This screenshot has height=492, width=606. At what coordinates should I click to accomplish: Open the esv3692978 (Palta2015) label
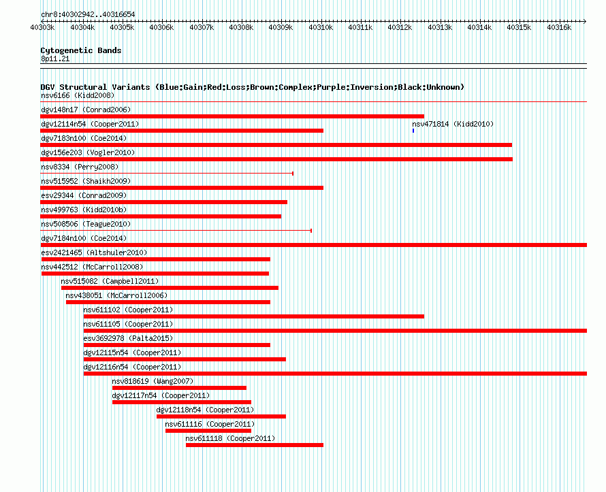[x=128, y=338]
